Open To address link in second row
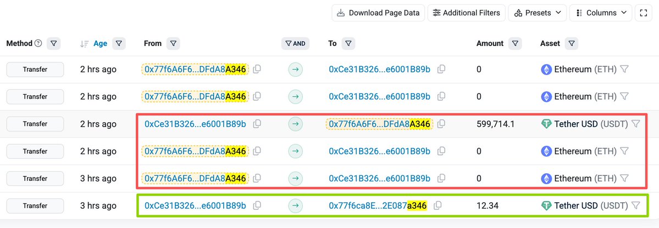This screenshot has width=659, height=228. coord(379,96)
